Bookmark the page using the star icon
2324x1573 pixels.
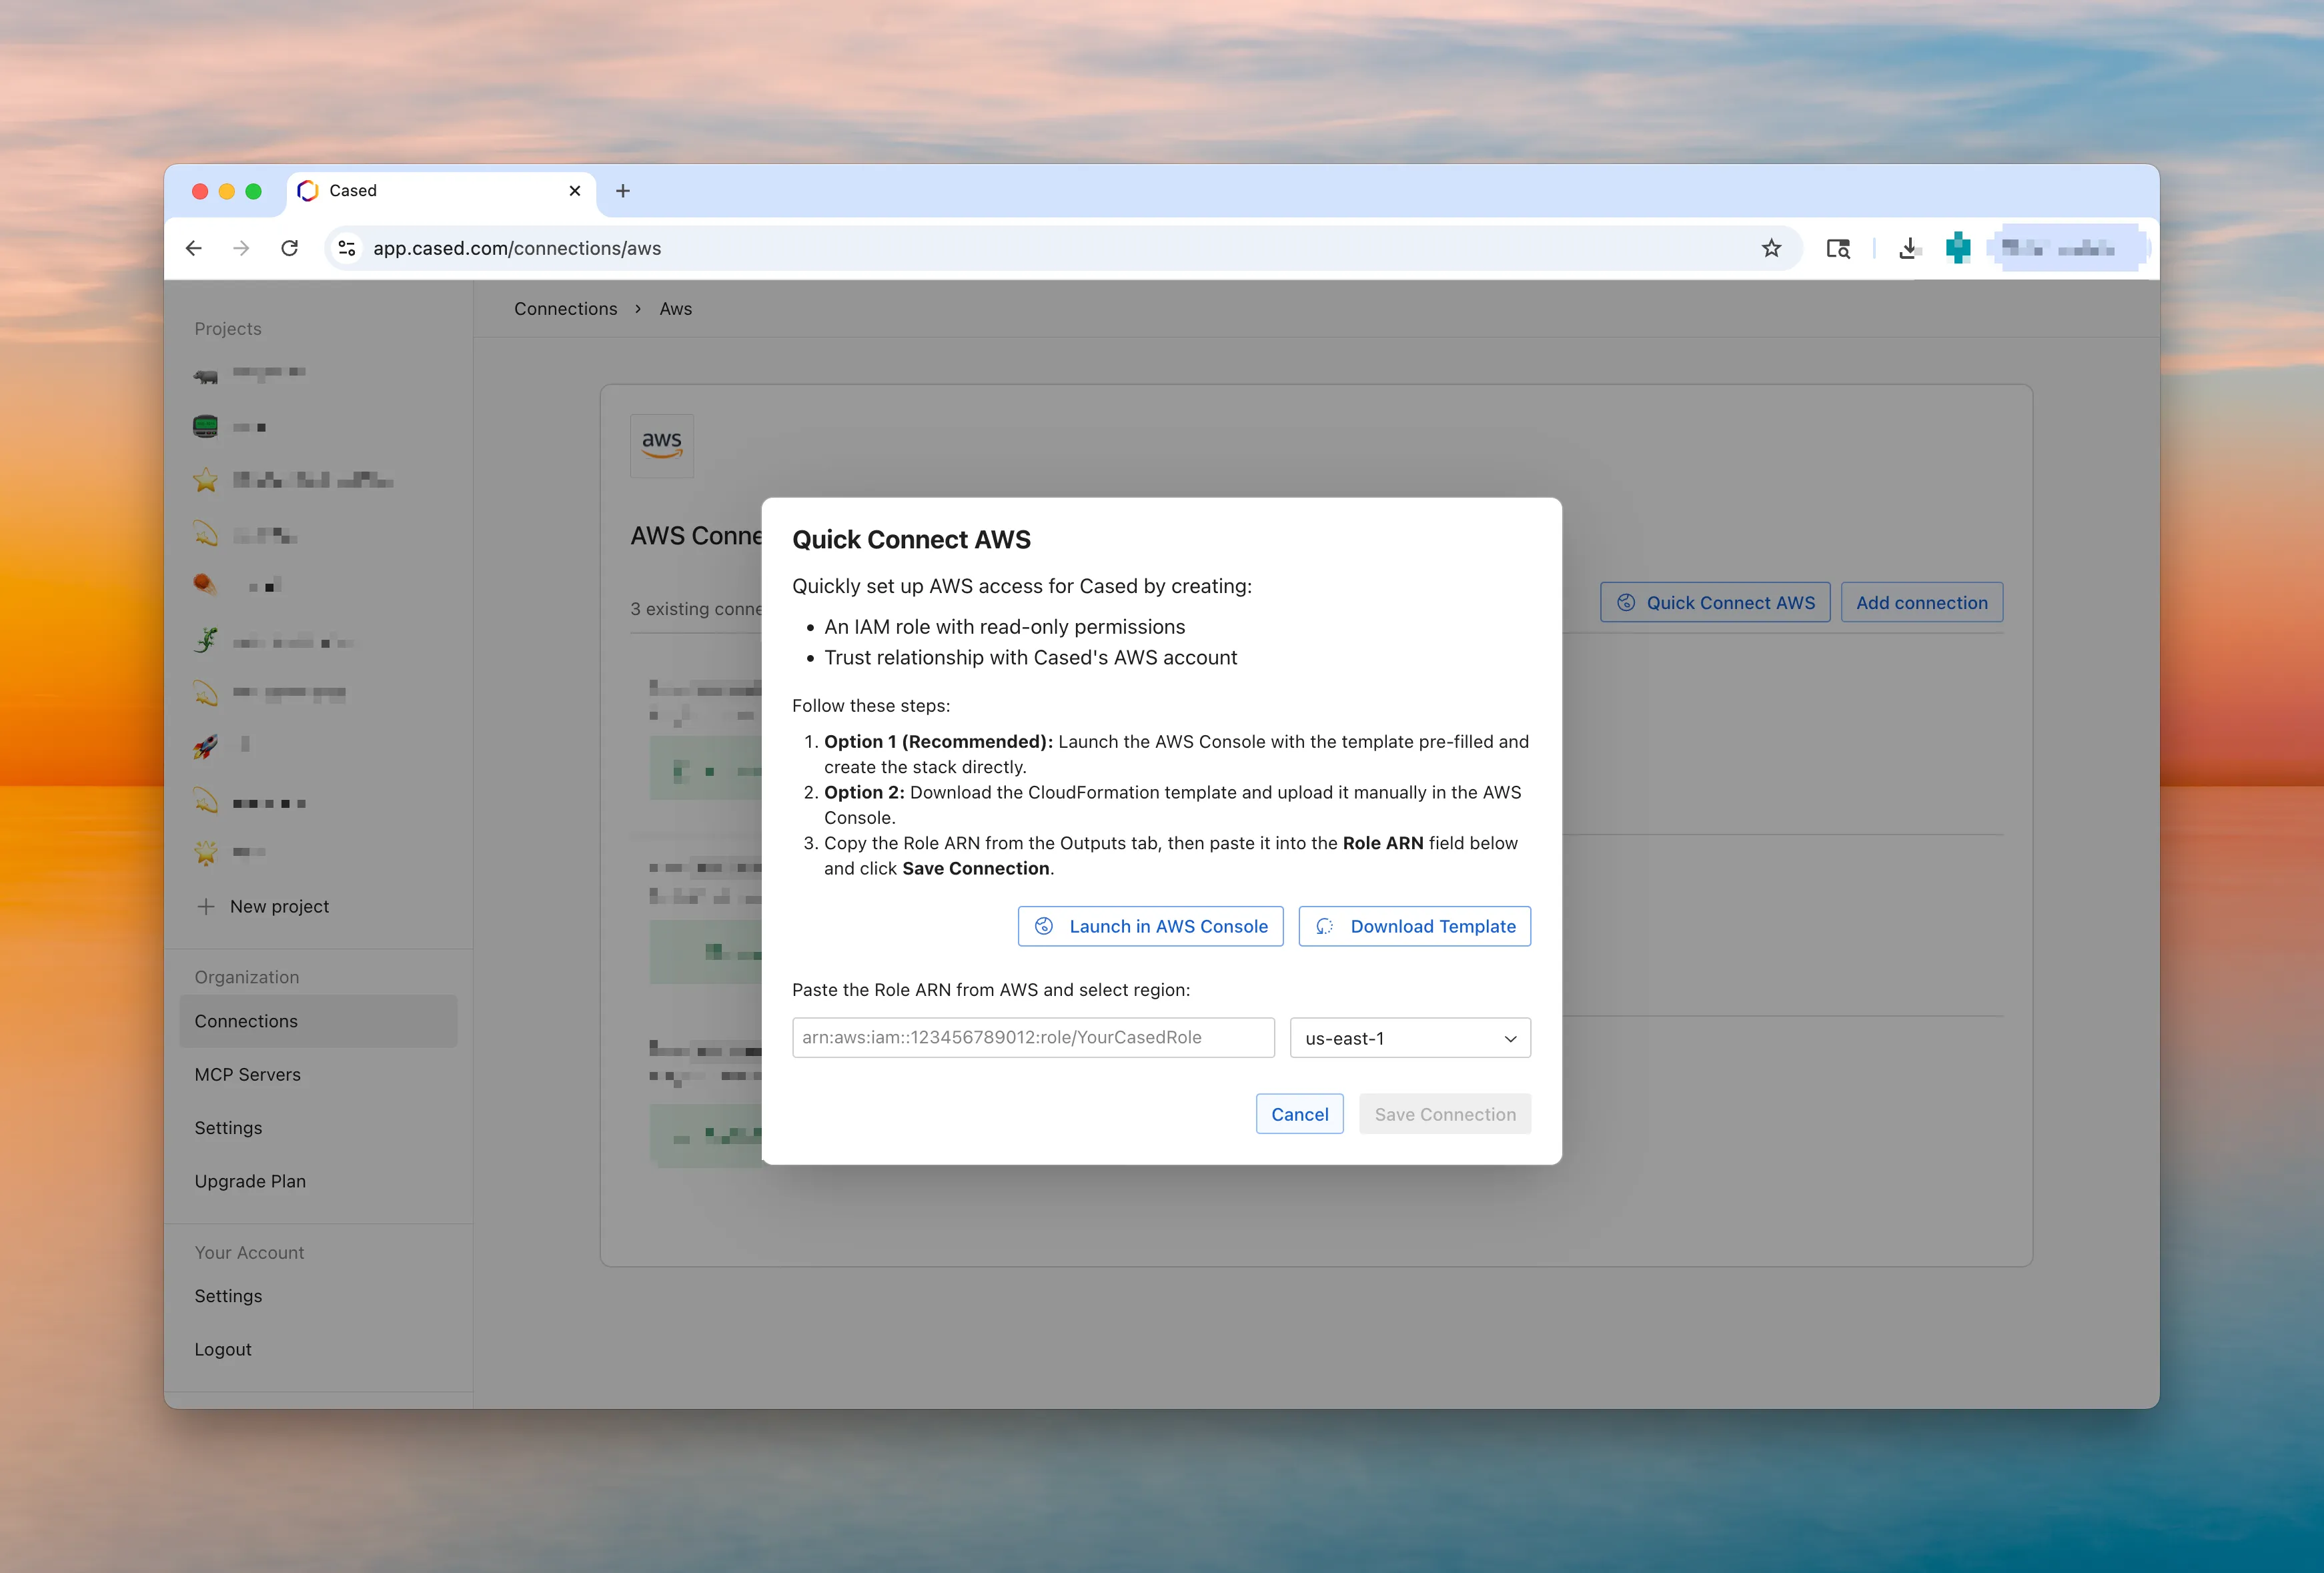pyautogui.click(x=1771, y=248)
